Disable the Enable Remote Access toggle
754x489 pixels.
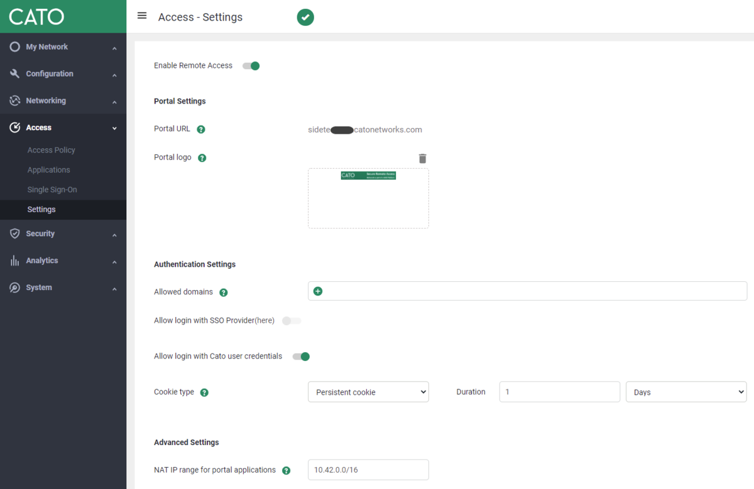click(x=251, y=66)
